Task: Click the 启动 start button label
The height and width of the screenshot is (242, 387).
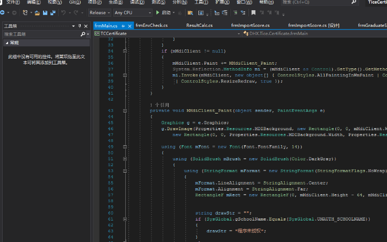Action: 166,12
